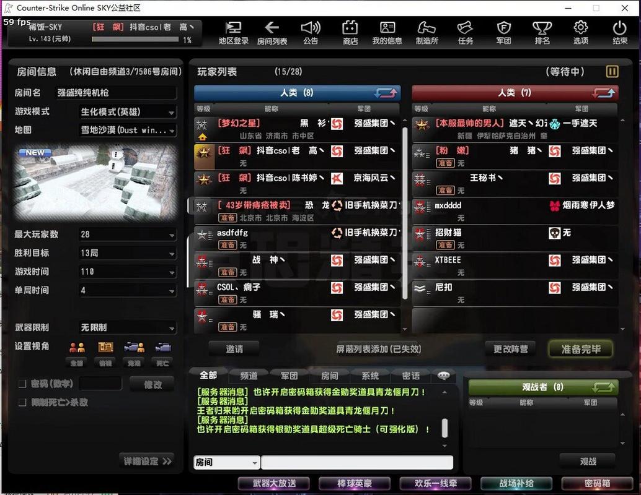Switch to the 系统 chat tab
This screenshot has width=641, height=495.
(369, 375)
